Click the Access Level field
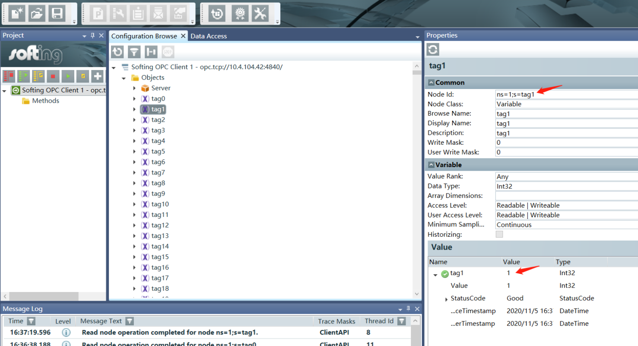 click(x=567, y=206)
